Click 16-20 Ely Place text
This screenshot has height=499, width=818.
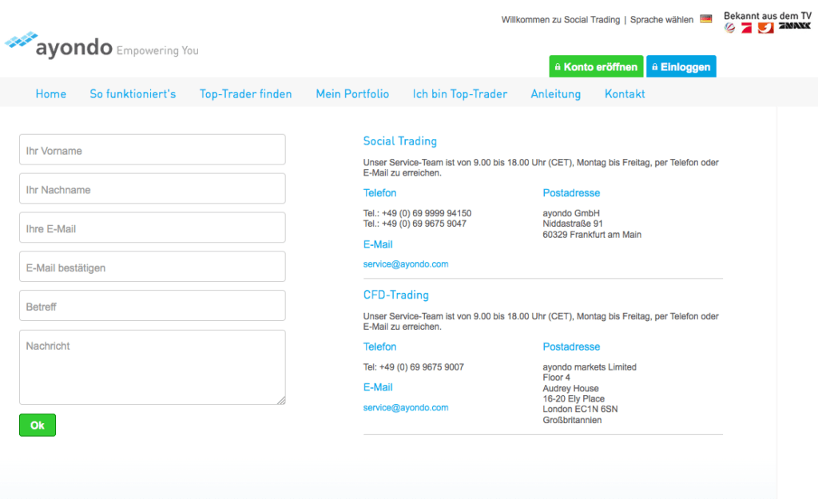pyautogui.click(x=574, y=399)
